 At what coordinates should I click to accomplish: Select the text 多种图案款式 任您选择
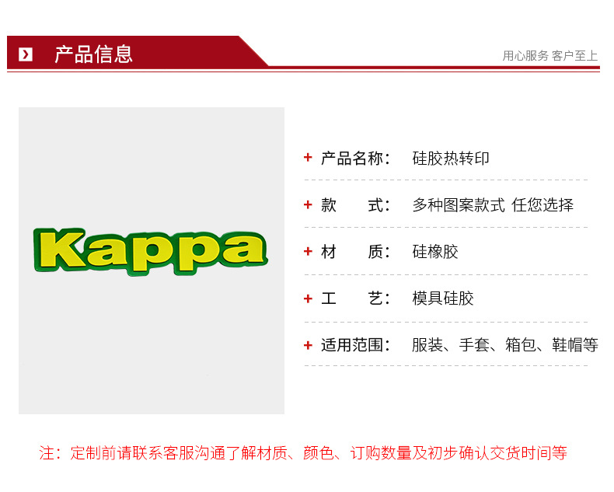point(493,205)
